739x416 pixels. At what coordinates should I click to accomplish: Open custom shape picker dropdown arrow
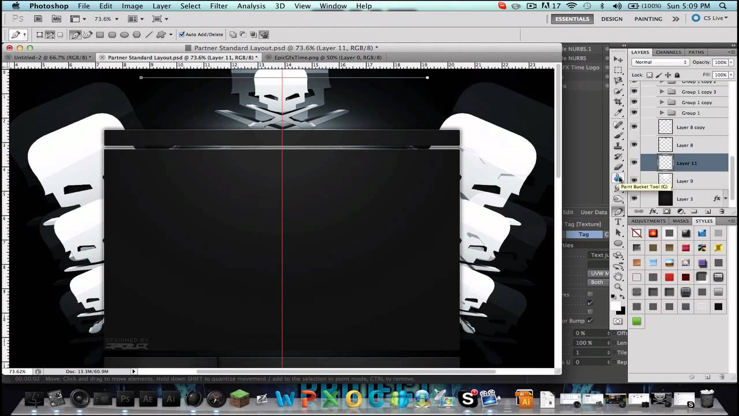pos(171,35)
